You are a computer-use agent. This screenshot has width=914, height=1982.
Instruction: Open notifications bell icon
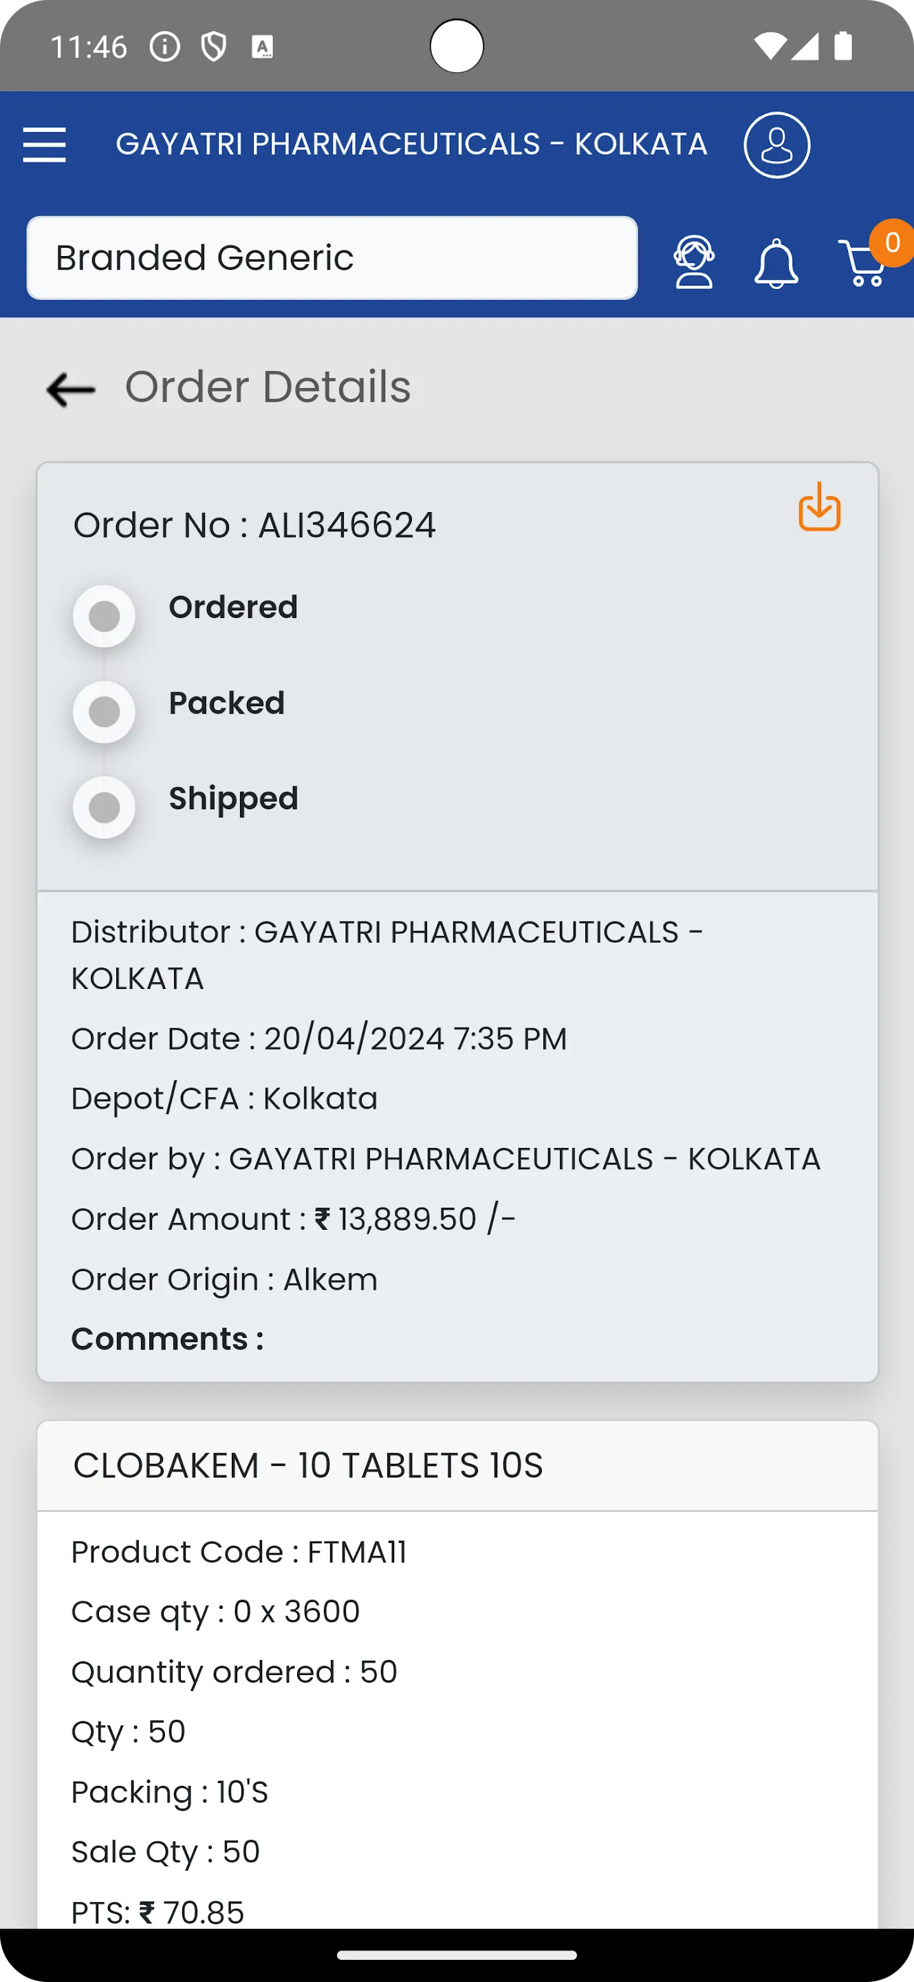[x=776, y=263]
